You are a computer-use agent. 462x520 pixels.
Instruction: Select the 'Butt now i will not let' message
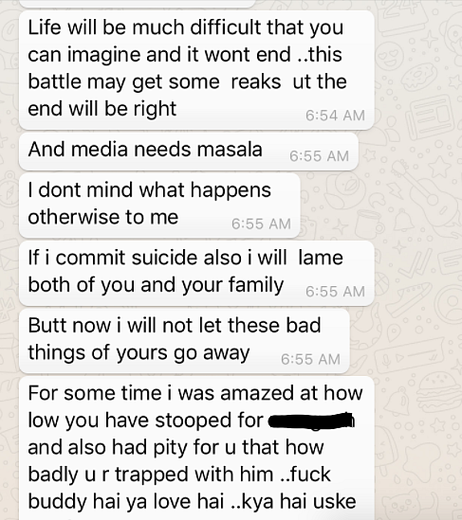tap(184, 341)
